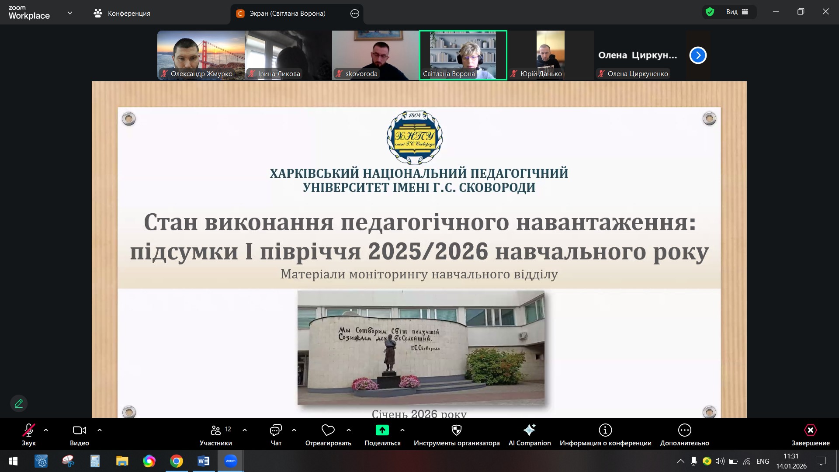The width and height of the screenshot is (839, 472).
Task: Click the Завершение end meeting button
Action: click(x=810, y=430)
